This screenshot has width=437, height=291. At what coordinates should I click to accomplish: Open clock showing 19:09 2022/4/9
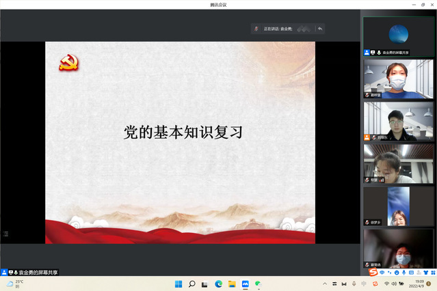[416, 283]
